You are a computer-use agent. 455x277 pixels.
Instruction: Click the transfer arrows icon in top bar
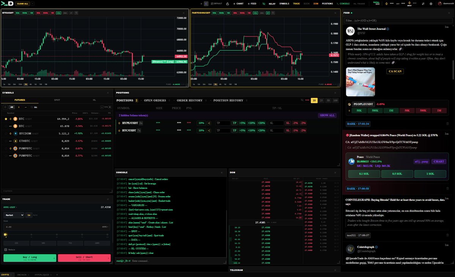click(x=423, y=3)
